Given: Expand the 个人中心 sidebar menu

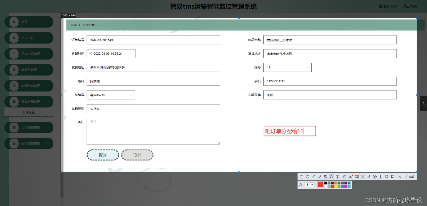Looking at the screenshot, I should coord(29,38).
